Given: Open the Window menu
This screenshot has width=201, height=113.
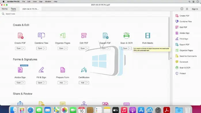Looking at the screenshot, I should [48, 1].
